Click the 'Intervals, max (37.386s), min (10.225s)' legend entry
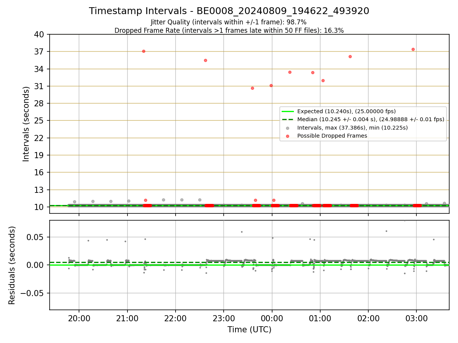The height and width of the screenshot is (343, 458). [x=352, y=128]
